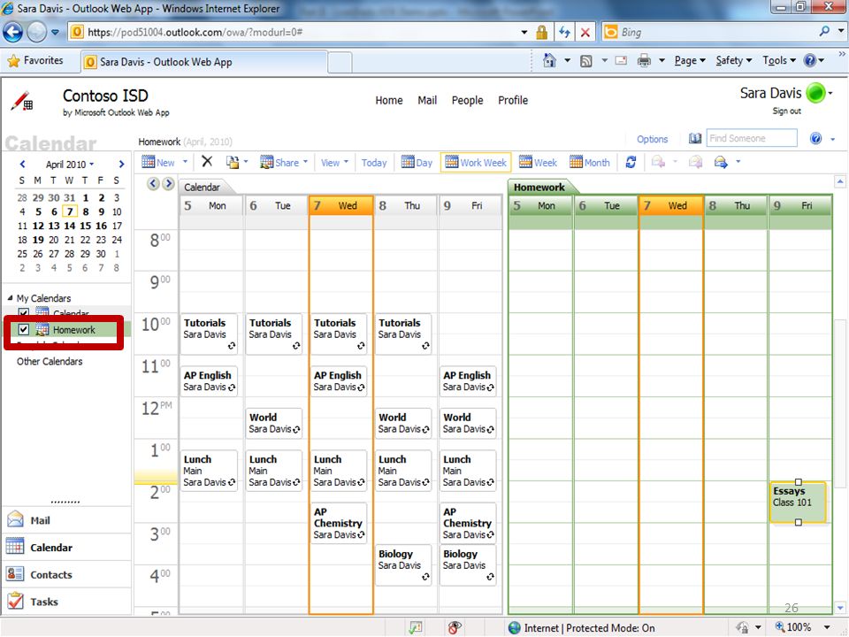Open the Share dropdown menu

(305, 161)
